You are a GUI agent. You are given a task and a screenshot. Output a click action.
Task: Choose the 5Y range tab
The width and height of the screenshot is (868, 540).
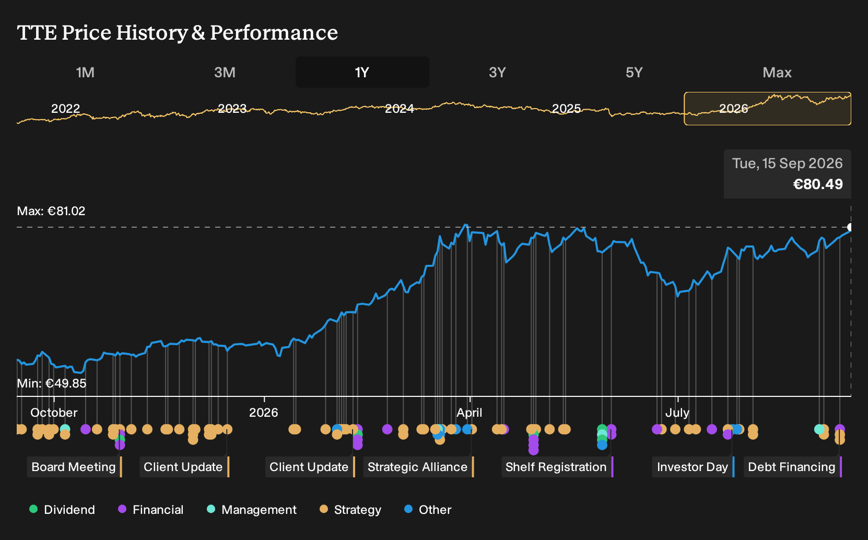(634, 72)
